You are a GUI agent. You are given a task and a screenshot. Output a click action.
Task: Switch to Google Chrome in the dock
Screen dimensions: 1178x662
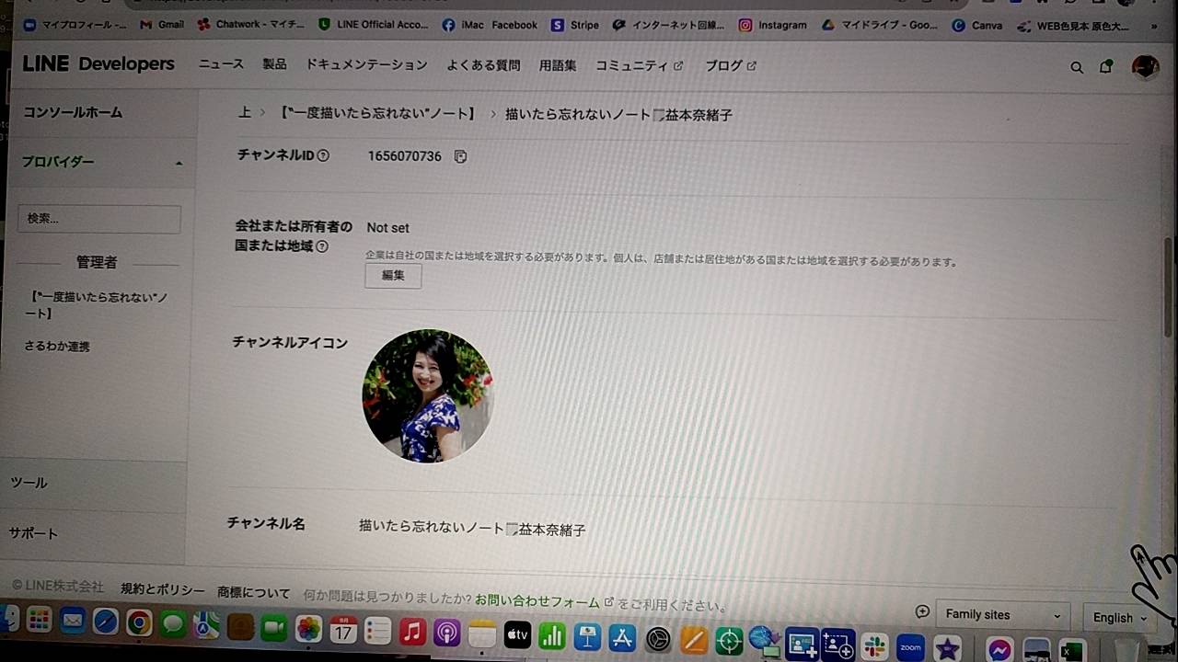click(x=139, y=623)
